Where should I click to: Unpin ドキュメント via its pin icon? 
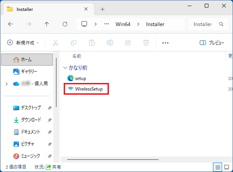click(50, 132)
